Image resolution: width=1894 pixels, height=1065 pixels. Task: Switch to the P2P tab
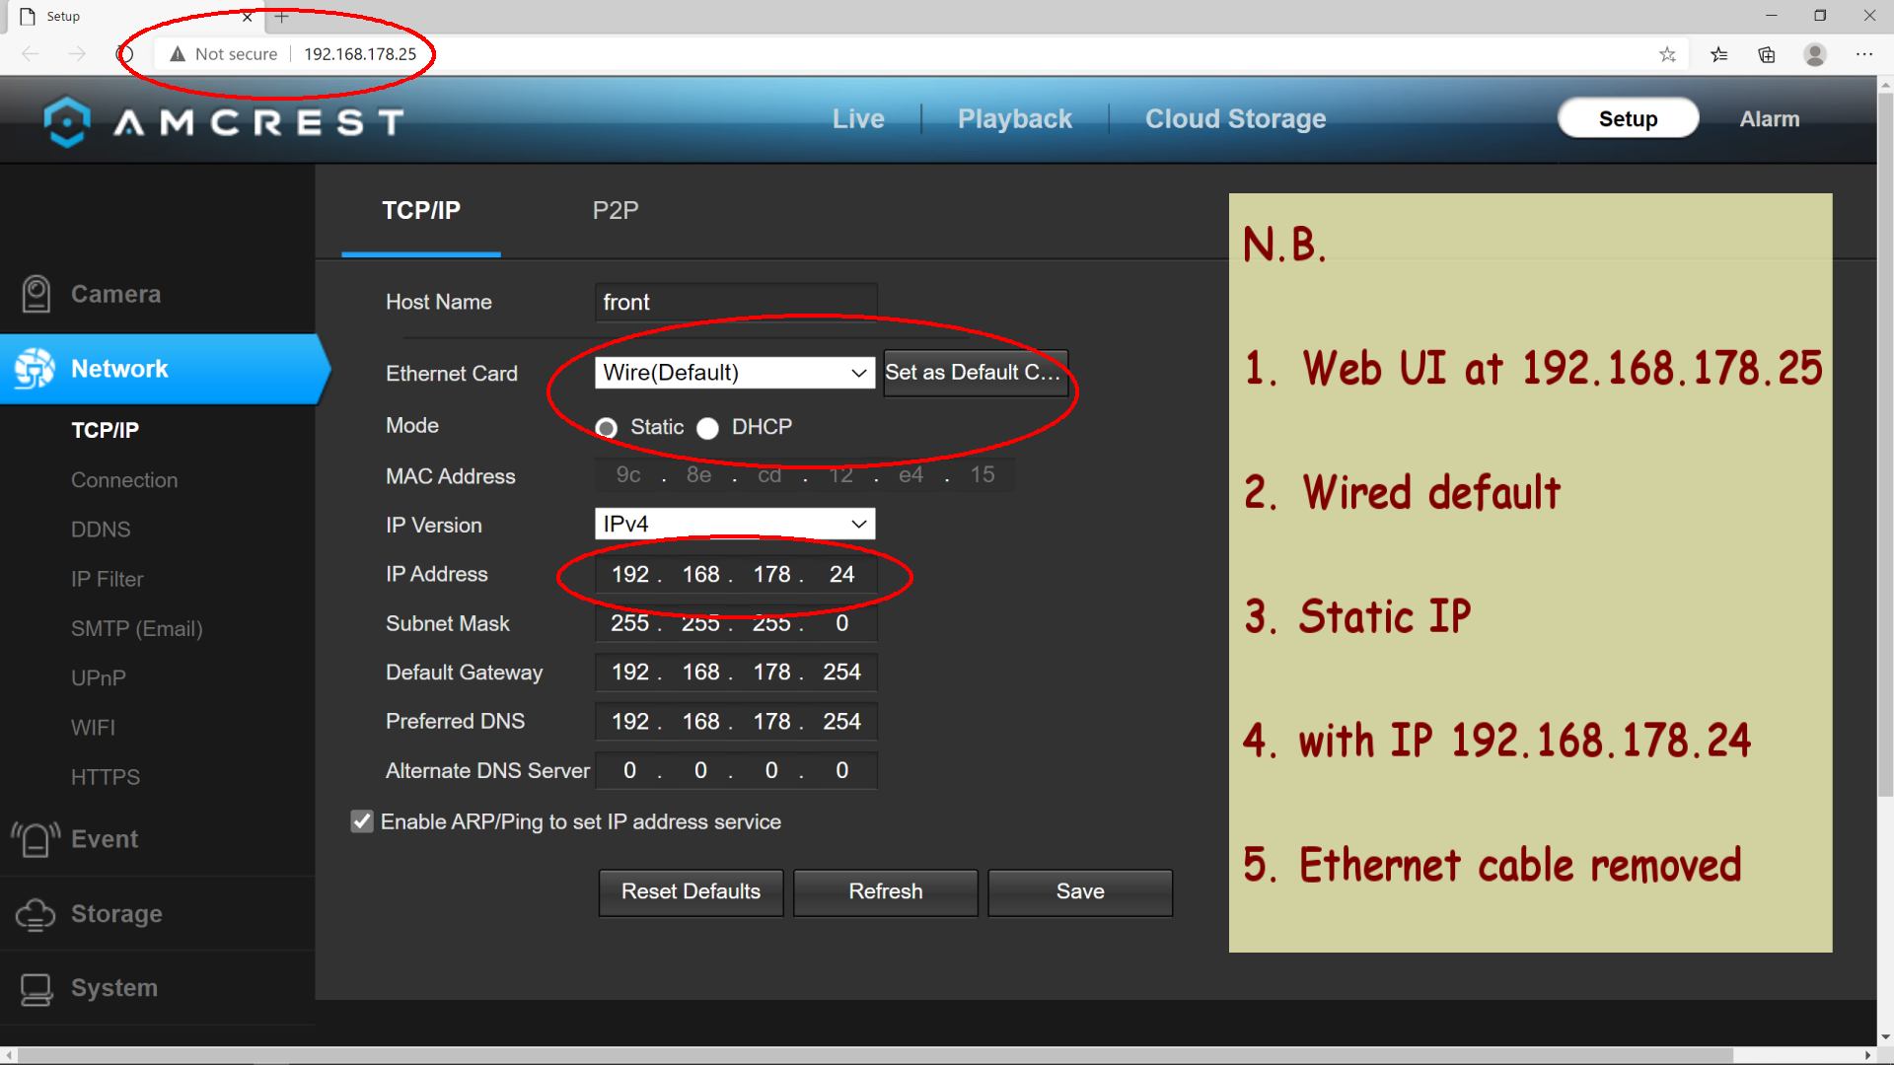click(616, 210)
